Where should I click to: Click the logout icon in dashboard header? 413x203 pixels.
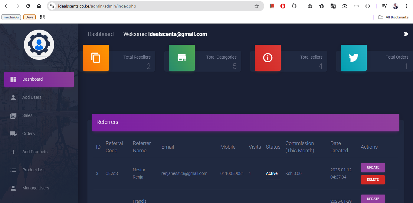click(406, 34)
